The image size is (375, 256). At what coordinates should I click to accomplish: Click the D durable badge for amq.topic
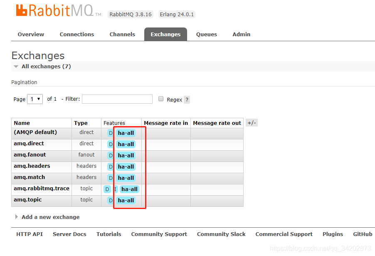(111, 201)
